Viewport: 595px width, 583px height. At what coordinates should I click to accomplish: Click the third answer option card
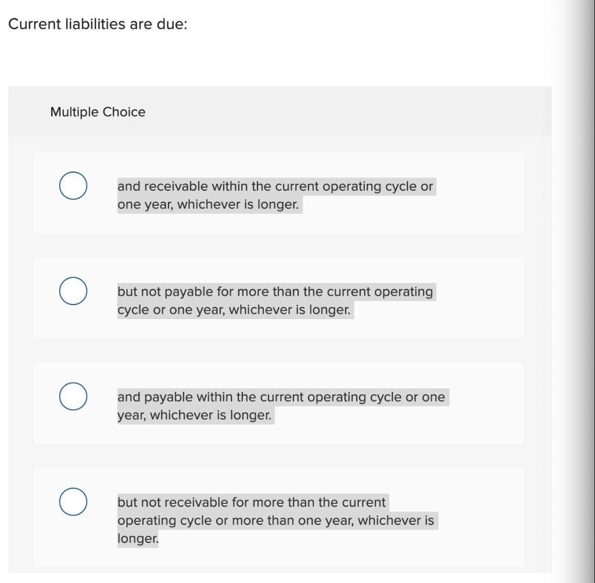(x=279, y=403)
